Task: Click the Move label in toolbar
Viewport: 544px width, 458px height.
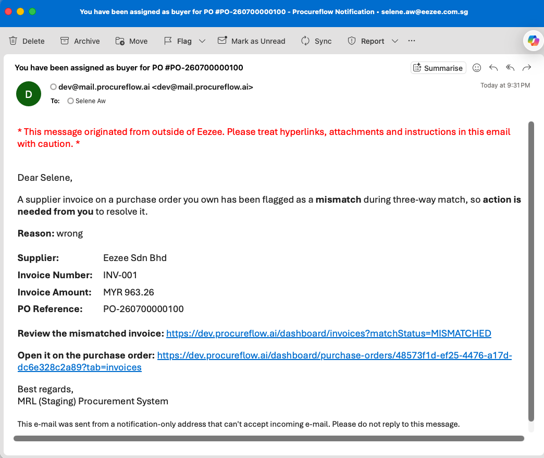Action: [139, 41]
